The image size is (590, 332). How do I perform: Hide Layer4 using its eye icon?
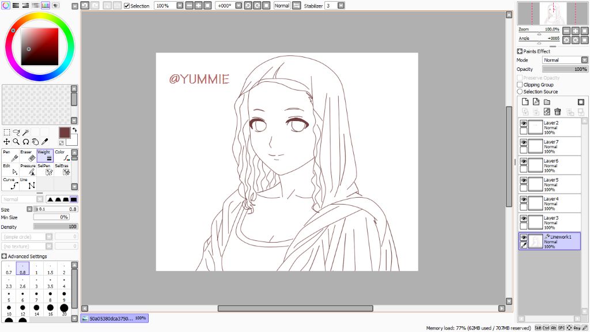click(x=523, y=199)
